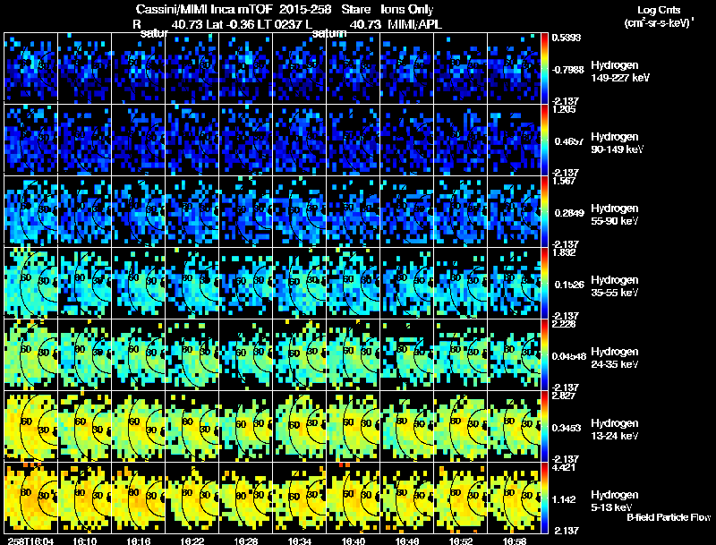Open the 24-35 keV image panel at 16:28

click(245, 354)
